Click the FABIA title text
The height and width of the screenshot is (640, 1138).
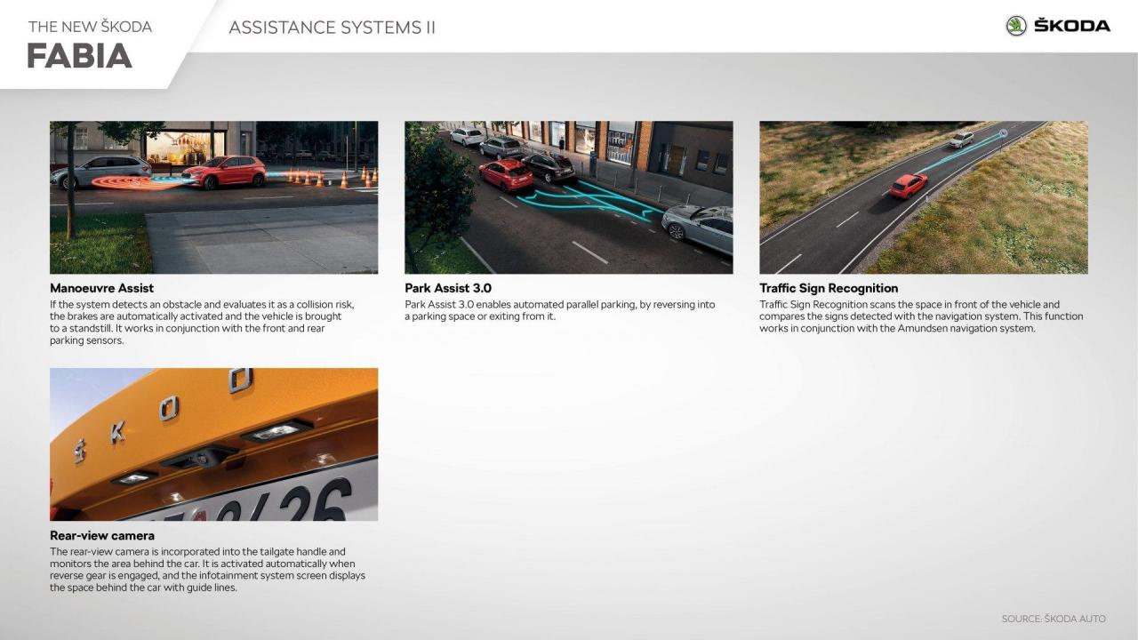pos(79,56)
